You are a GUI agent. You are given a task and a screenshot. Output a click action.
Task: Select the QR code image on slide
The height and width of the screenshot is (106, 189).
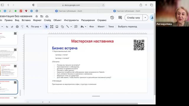pos(139,45)
